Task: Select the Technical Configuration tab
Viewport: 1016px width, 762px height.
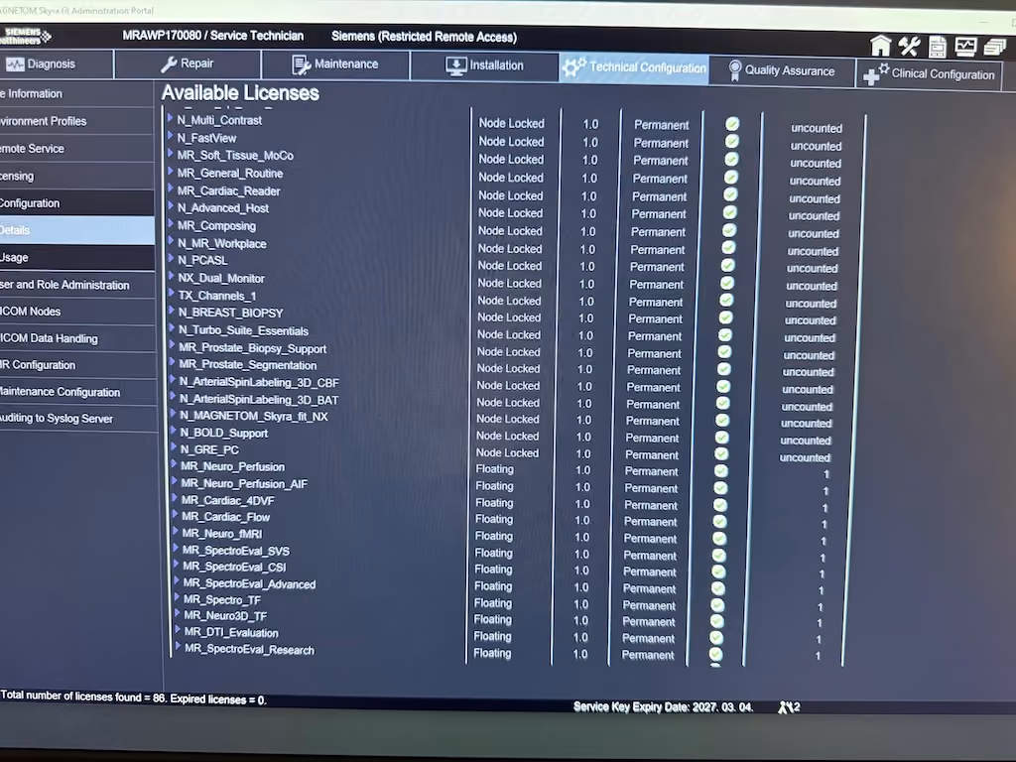Action: point(634,67)
